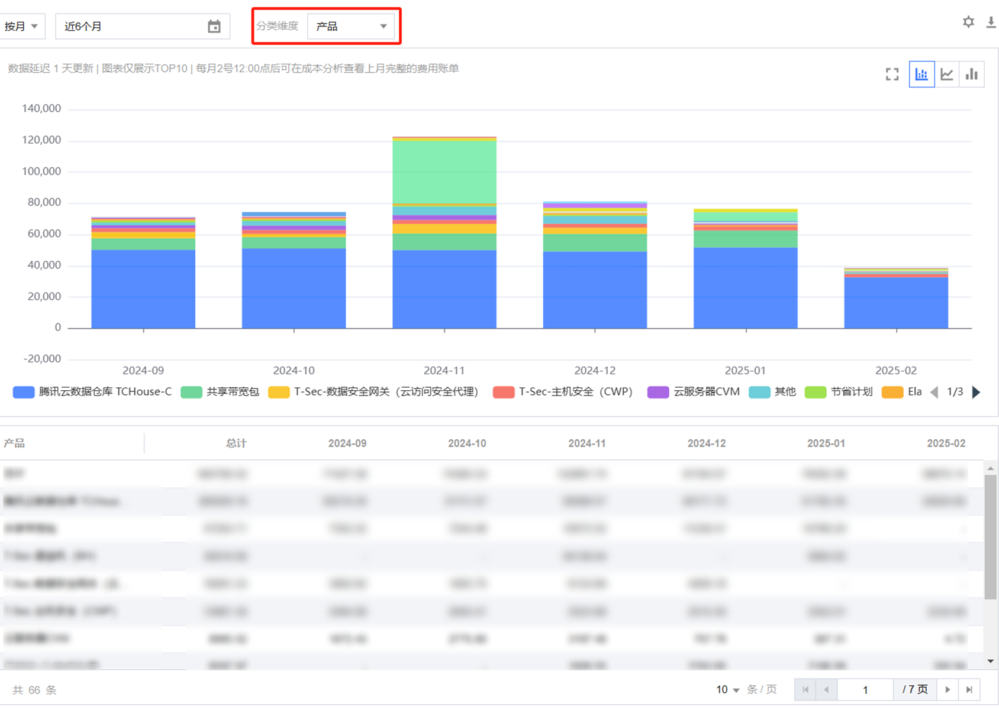This screenshot has width=999, height=710.
Task: Toggle 云服务器CVM legend series
Action: tap(694, 392)
